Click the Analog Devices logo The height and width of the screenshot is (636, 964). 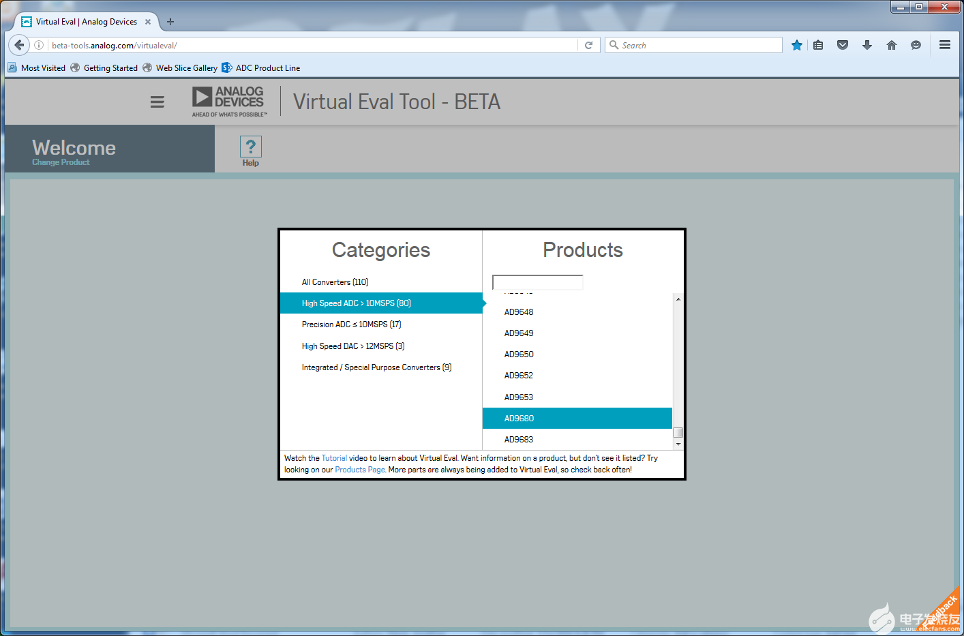pyautogui.click(x=228, y=102)
